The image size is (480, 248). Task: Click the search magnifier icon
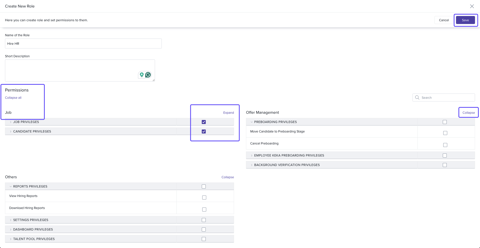(417, 97)
